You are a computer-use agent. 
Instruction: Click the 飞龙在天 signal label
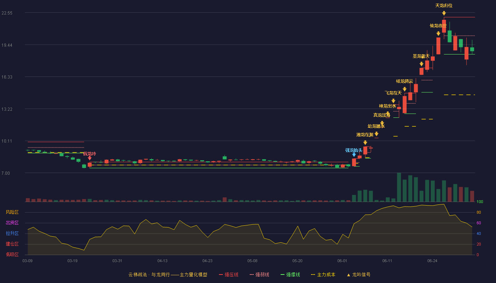point(393,93)
